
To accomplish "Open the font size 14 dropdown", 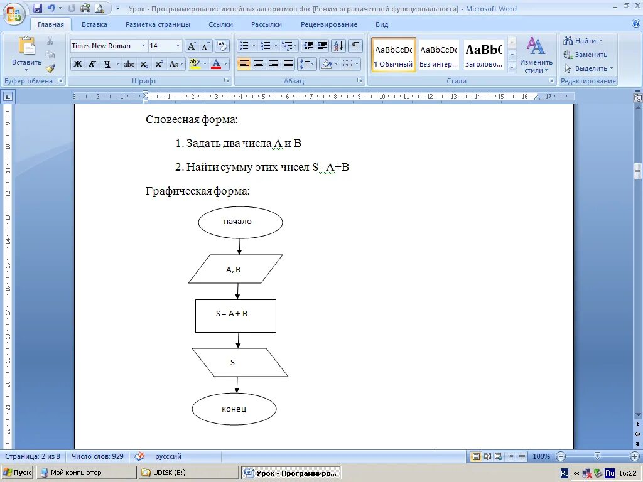I will point(178,46).
